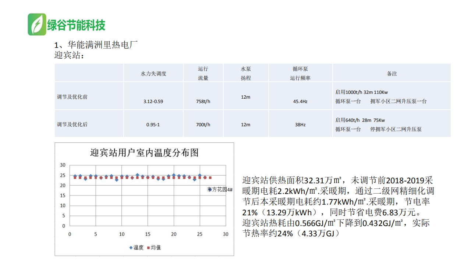Click the x-axis label 20

tap(174, 234)
